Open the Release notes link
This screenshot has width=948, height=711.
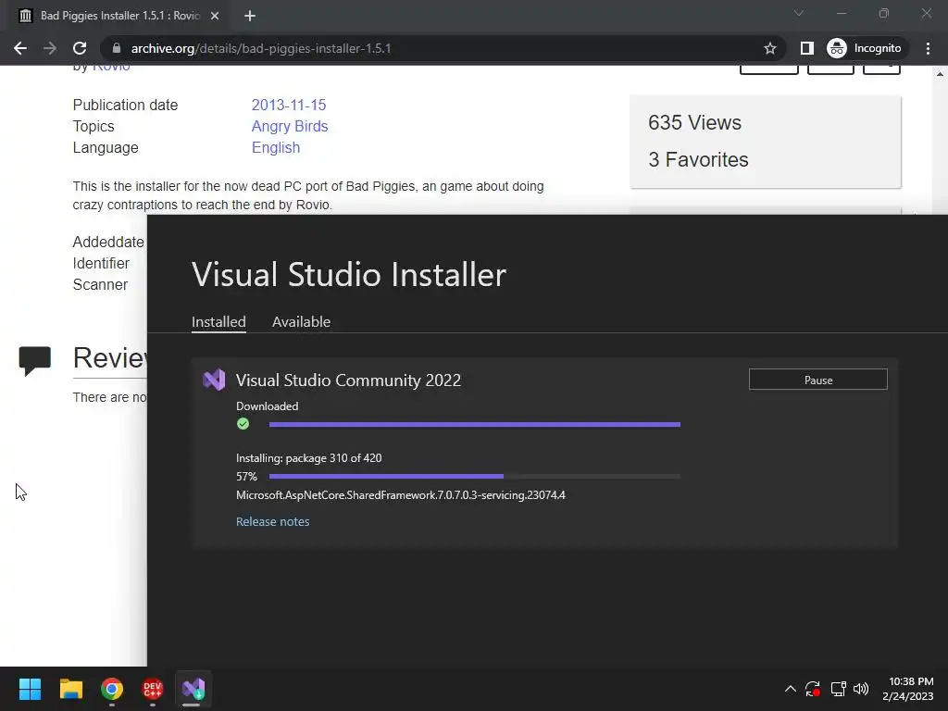tap(273, 521)
